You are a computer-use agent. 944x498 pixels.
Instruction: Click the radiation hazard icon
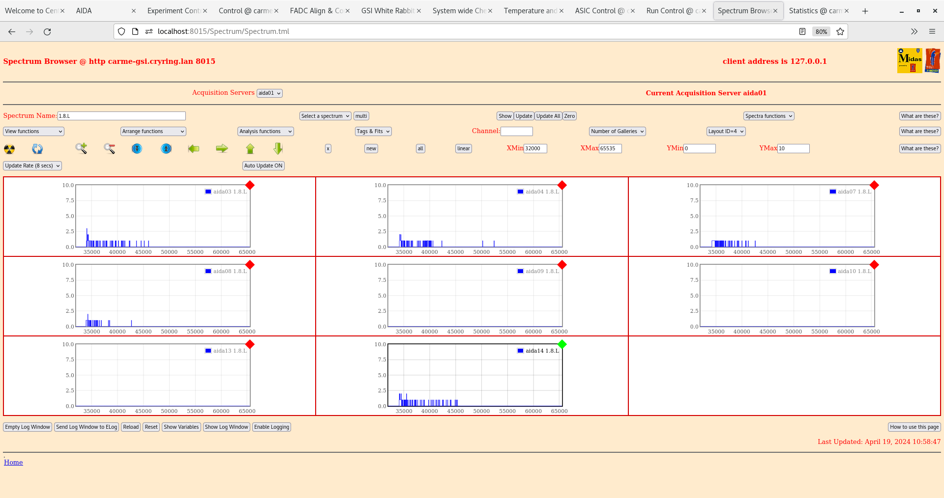coord(9,149)
